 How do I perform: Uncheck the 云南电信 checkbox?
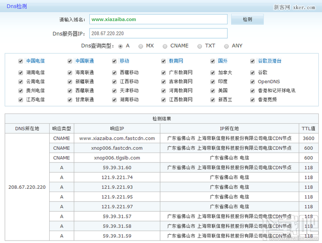21,82
